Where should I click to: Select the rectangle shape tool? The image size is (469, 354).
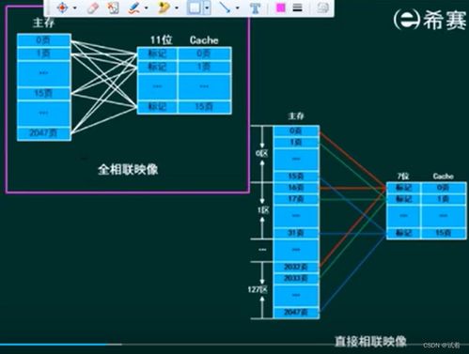pos(195,8)
